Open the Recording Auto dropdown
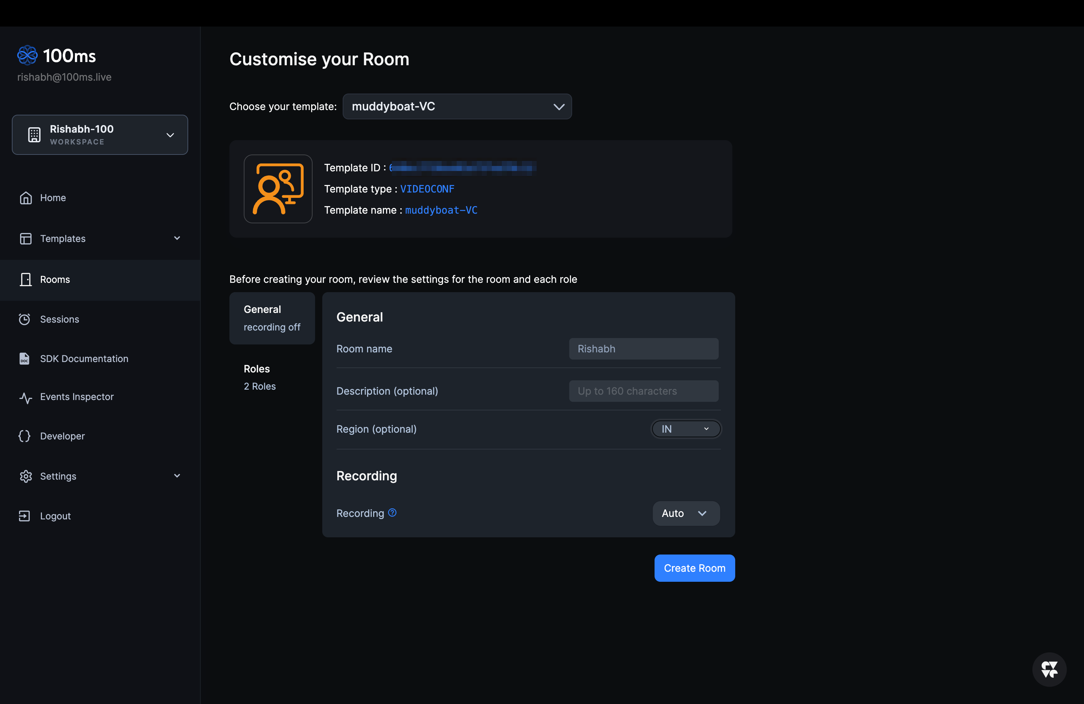Screen dimensions: 1084x704 pyautogui.click(x=686, y=513)
